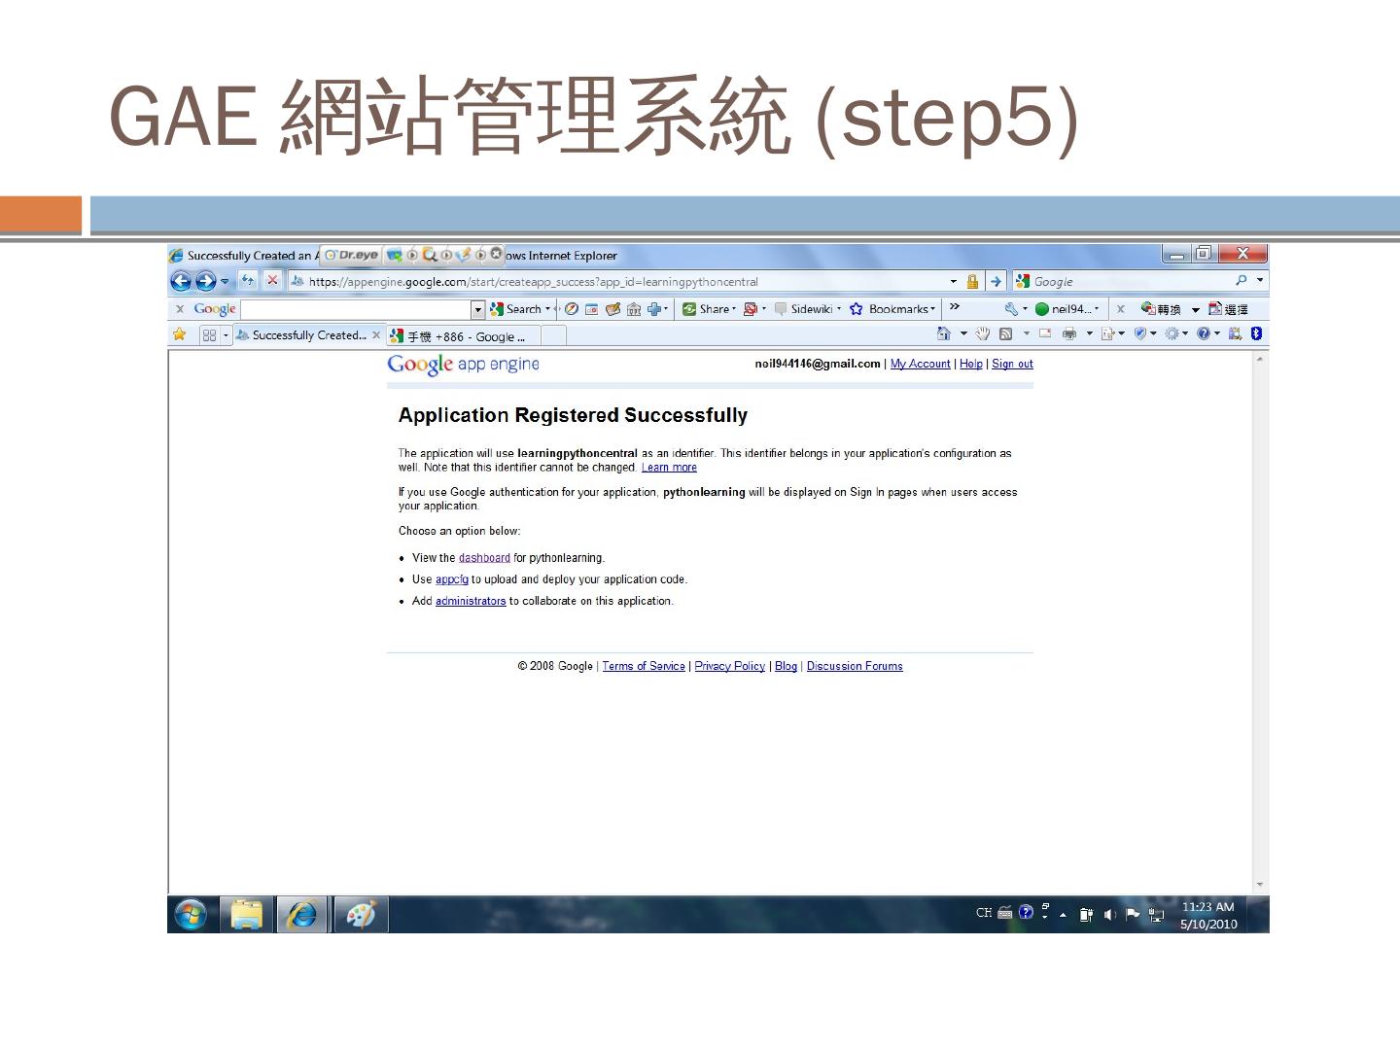Click the compass icon on Google Toolbar

point(572,309)
